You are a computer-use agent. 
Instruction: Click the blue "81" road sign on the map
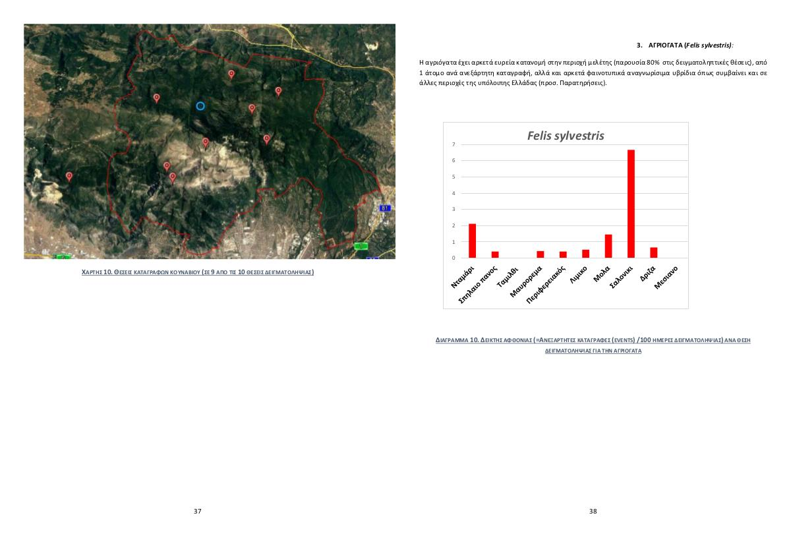click(385, 208)
